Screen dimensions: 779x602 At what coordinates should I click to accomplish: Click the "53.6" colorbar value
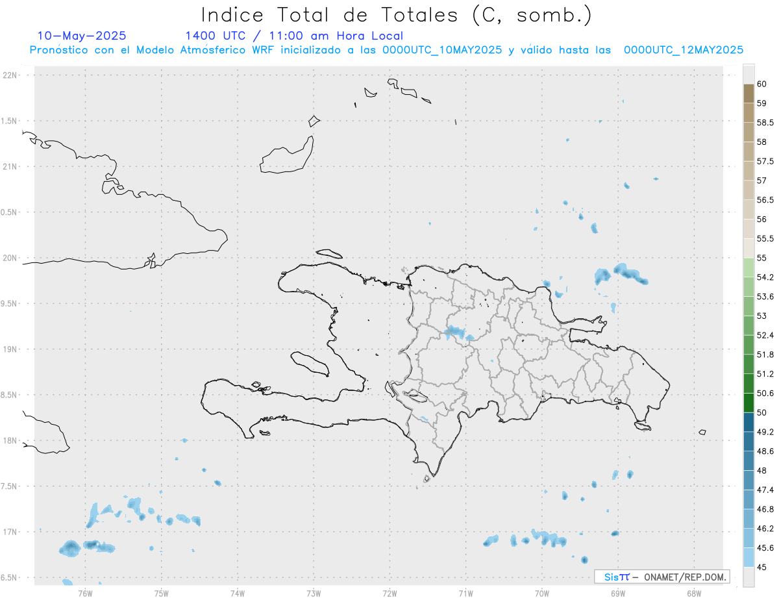tap(765, 297)
